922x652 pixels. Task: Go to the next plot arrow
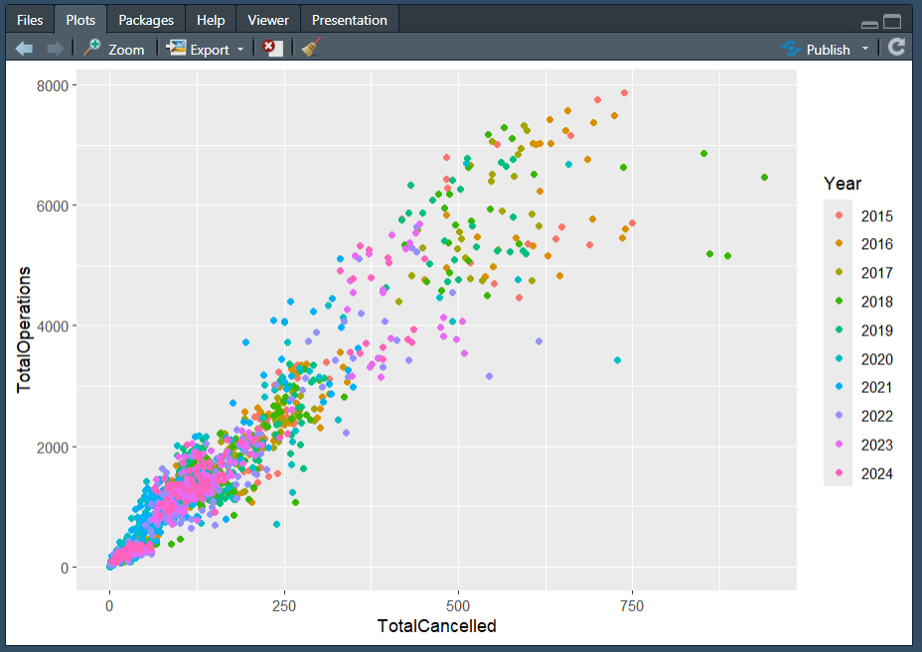coord(56,49)
